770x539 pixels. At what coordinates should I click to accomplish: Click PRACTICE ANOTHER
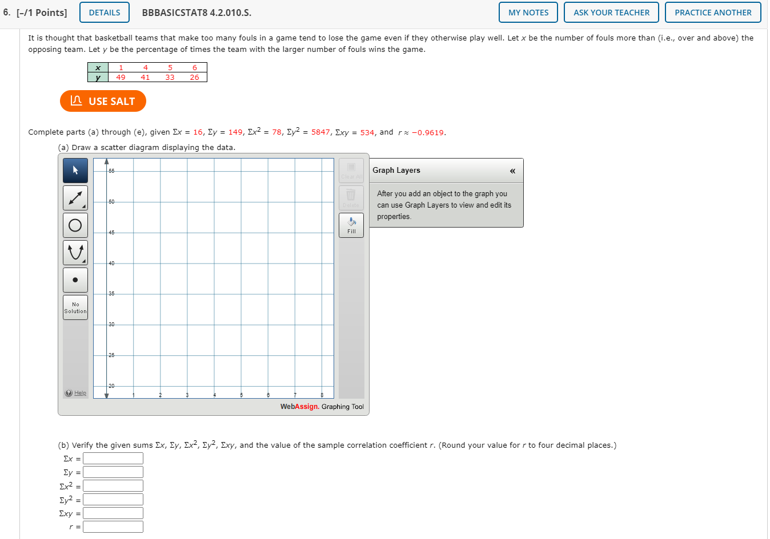pyautogui.click(x=712, y=12)
